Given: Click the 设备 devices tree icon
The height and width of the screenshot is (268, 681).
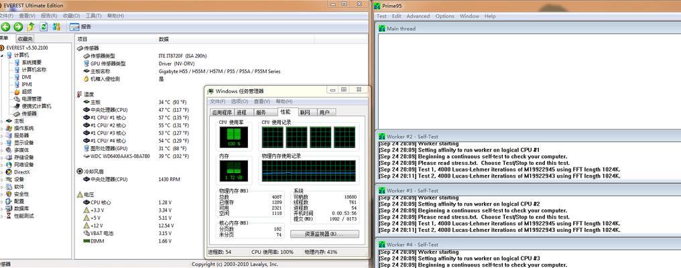Looking at the screenshot, I should pyautogui.click(x=9, y=180).
